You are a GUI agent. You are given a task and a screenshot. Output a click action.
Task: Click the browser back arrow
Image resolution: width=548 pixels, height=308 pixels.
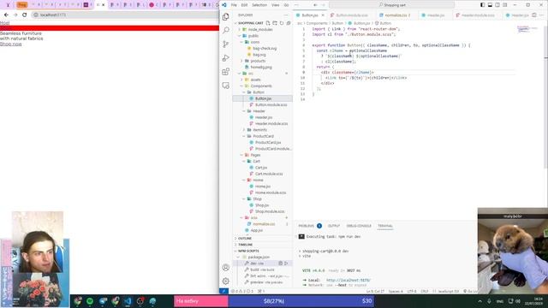tap(6, 15)
